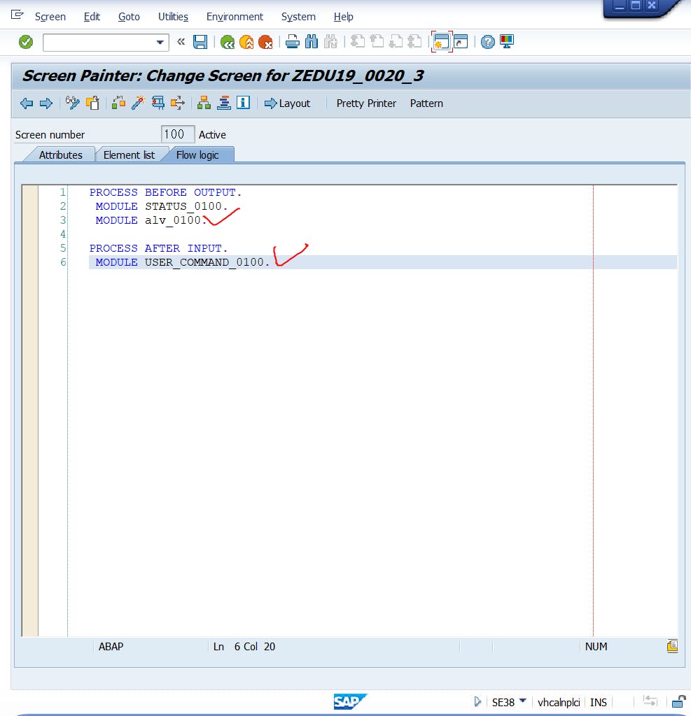The image size is (691, 716).
Task: Run Pretty Printer
Action: (366, 103)
